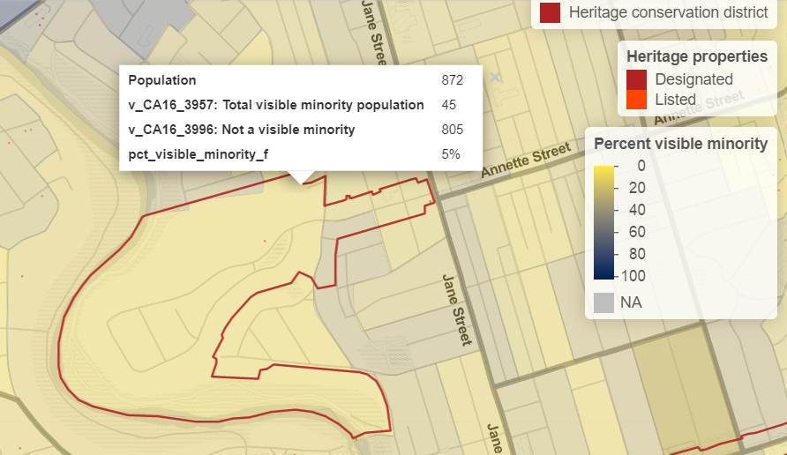
Task: Click the pct_visible_minority_f 5% value
Action: tap(451, 154)
